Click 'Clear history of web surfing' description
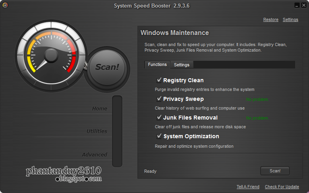Image resolution: width=309 pixels, height=193 pixels. pyautogui.click(x=200, y=108)
